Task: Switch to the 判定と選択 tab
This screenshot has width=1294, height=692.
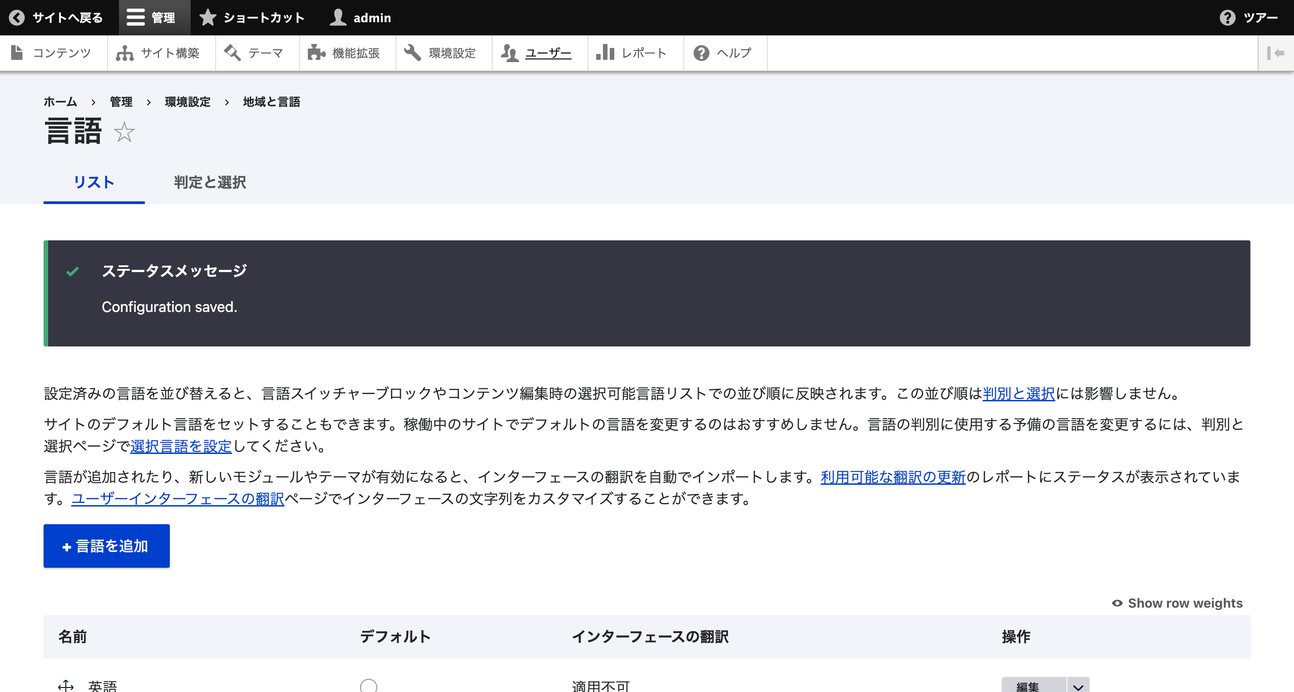Action: click(209, 183)
